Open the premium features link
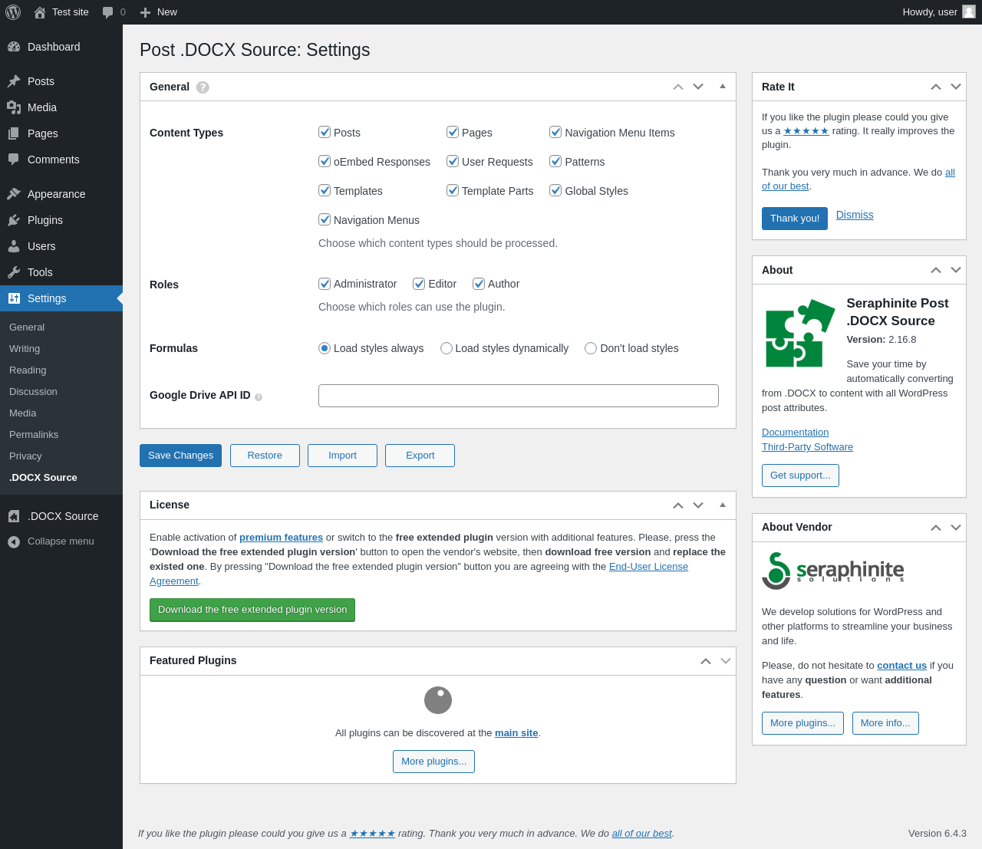982x849 pixels. [x=281, y=538]
